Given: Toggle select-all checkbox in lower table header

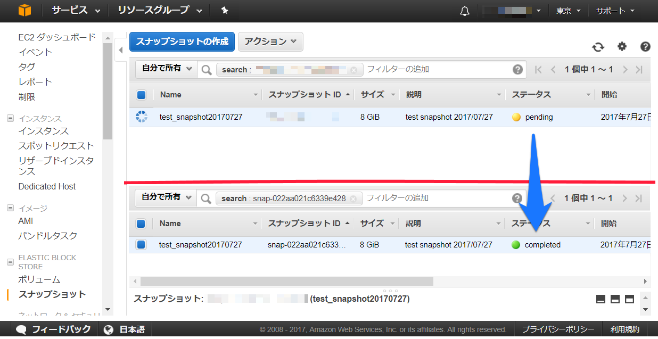Looking at the screenshot, I should 141,224.
